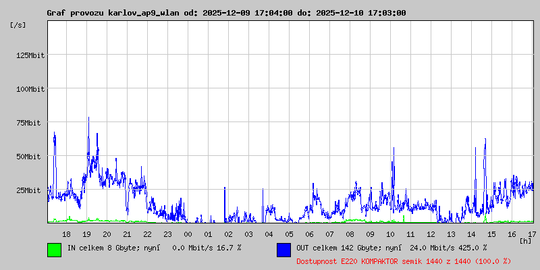Click the blue OUT legend color swatch

pyautogui.click(x=283, y=249)
